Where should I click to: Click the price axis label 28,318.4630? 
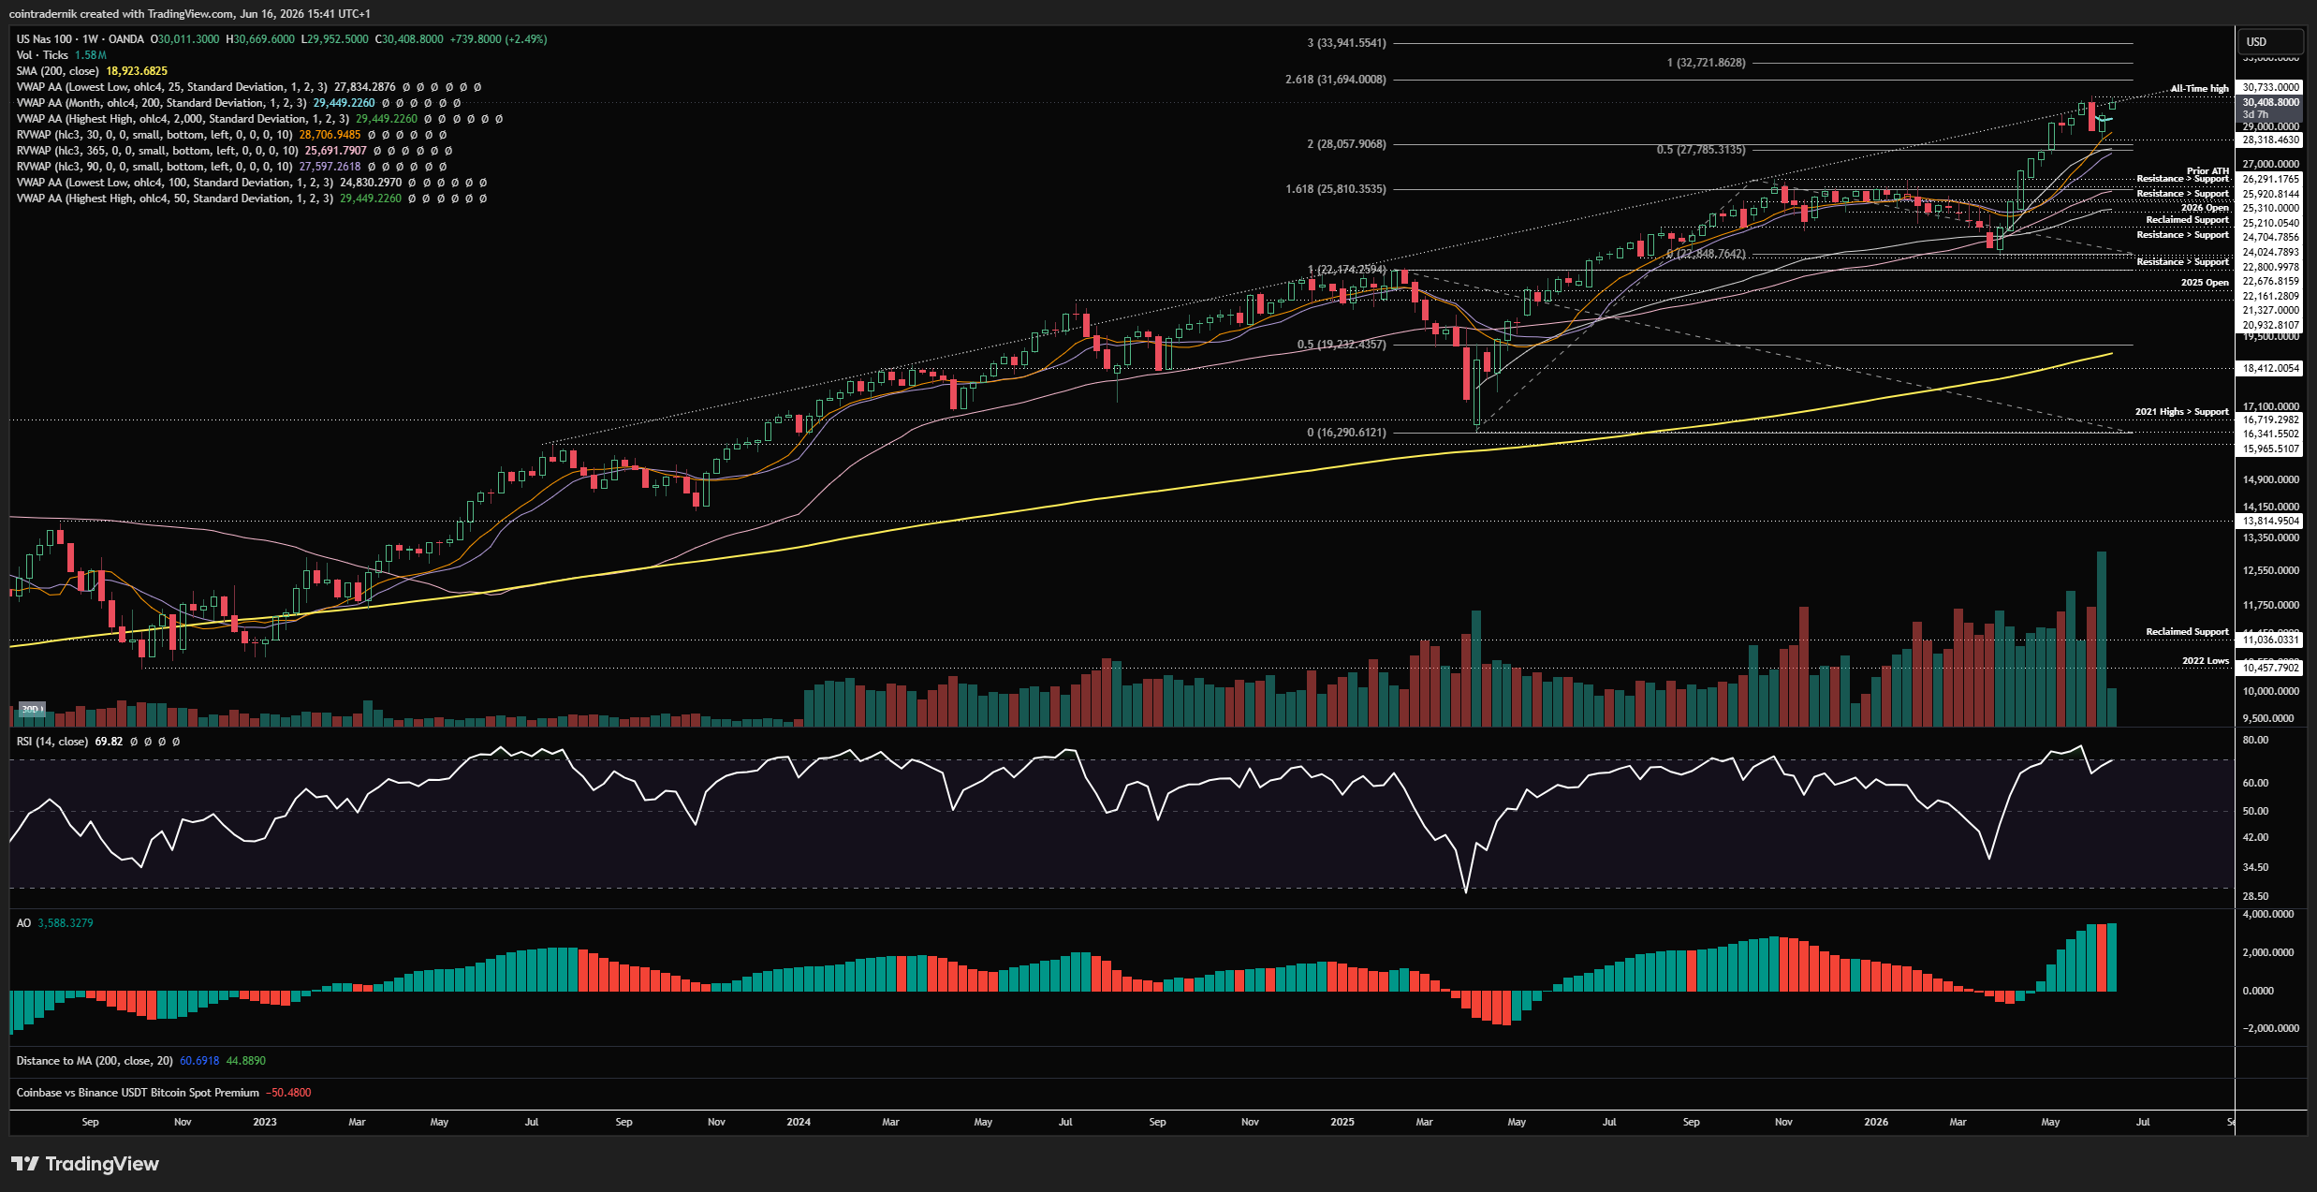point(2270,140)
